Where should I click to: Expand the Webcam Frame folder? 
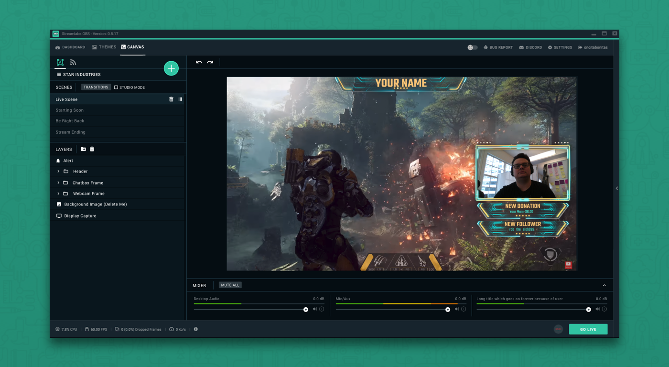pyautogui.click(x=58, y=194)
